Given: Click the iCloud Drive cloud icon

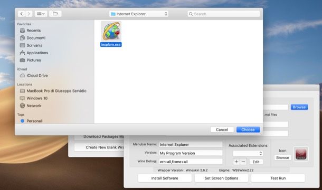Looking at the screenshot, I should [x=22, y=76].
